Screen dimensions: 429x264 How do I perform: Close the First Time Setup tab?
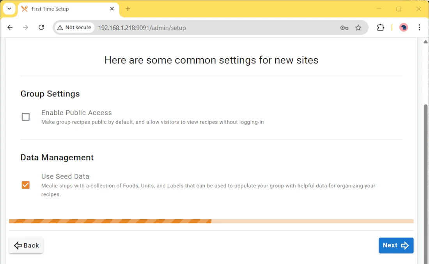point(112,9)
